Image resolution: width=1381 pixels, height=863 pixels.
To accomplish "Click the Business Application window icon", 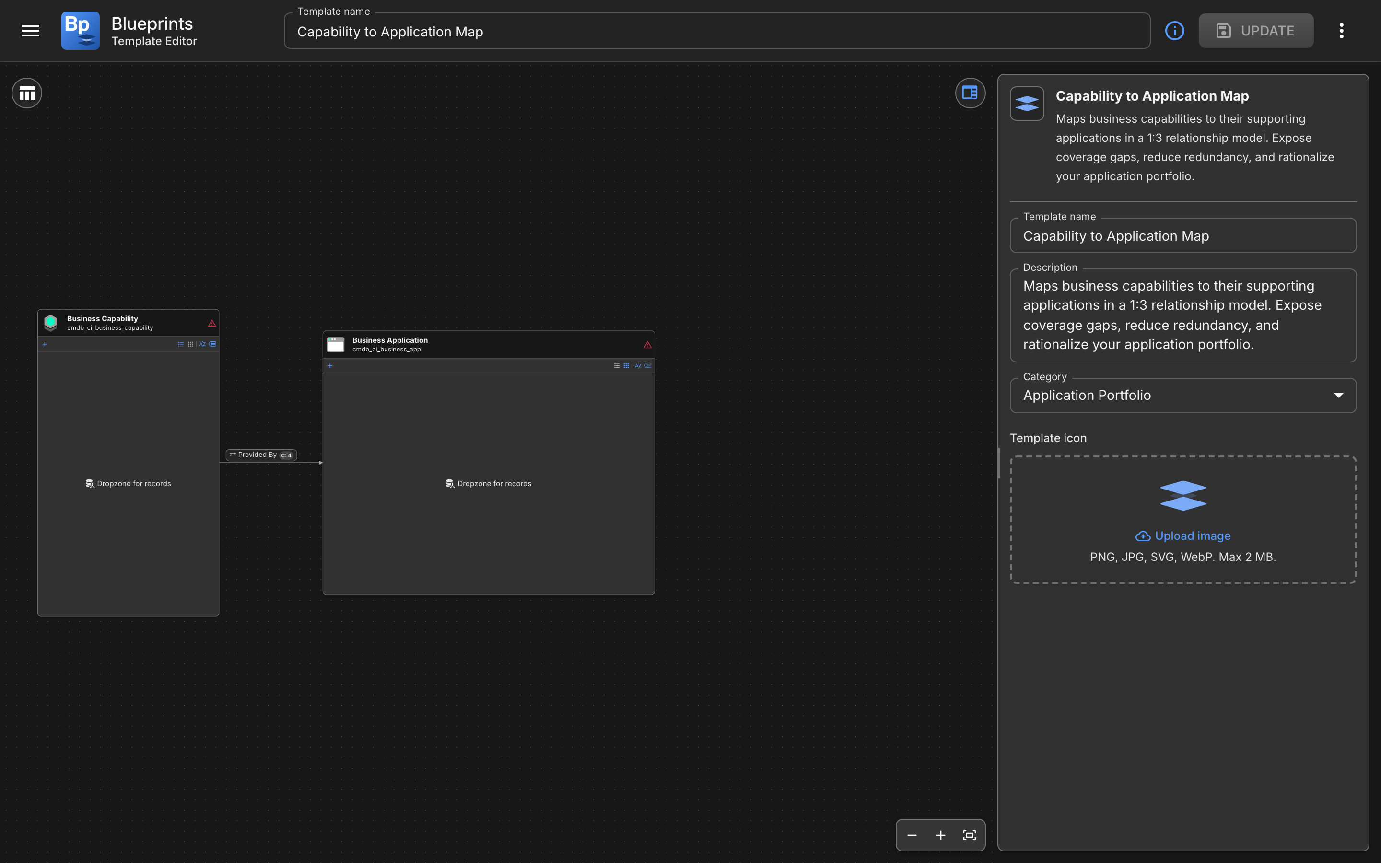I will (x=336, y=344).
